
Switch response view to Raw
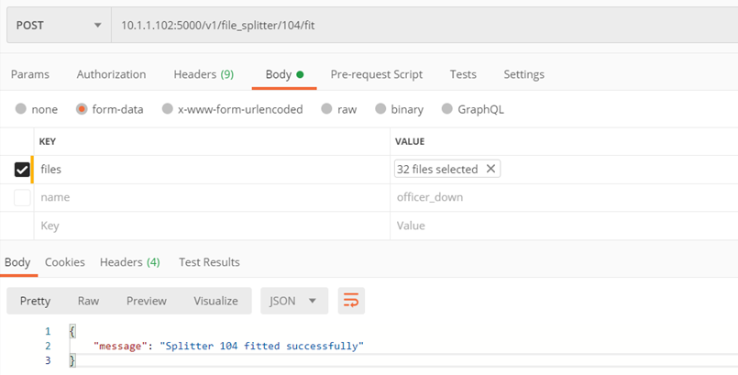[x=89, y=301]
